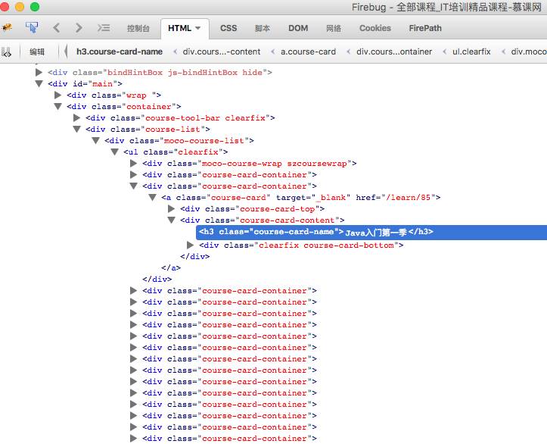Click the break-on-mutate icon left of 编辑

click(x=7, y=52)
